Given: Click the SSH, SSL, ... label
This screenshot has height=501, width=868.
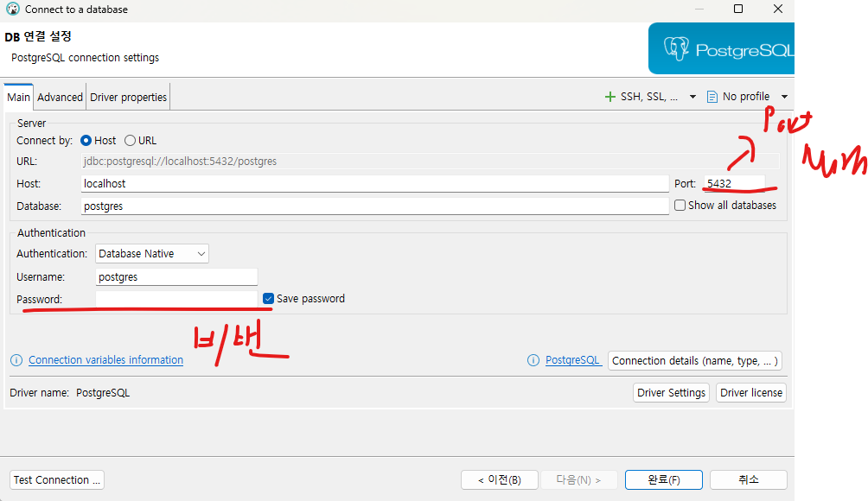Looking at the screenshot, I should (x=648, y=97).
